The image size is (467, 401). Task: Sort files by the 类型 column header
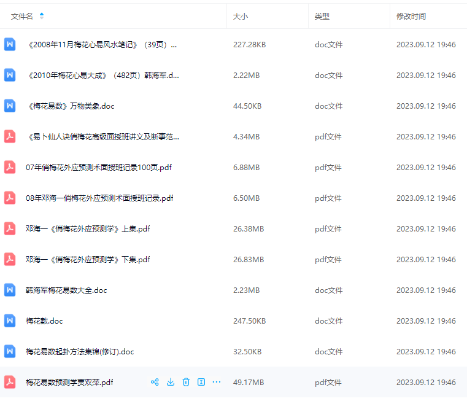pyautogui.click(x=322, y=17)
